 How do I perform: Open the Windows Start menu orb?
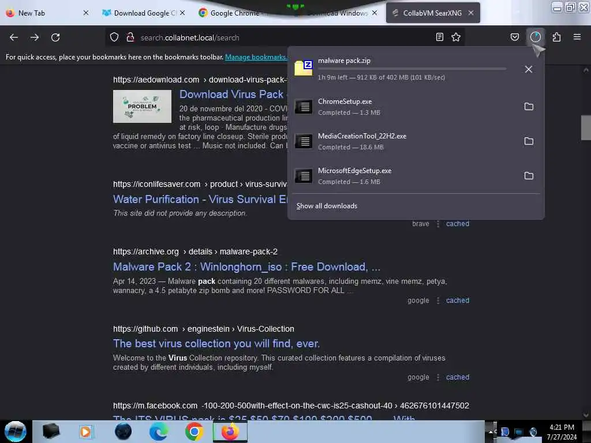[16, 431]
